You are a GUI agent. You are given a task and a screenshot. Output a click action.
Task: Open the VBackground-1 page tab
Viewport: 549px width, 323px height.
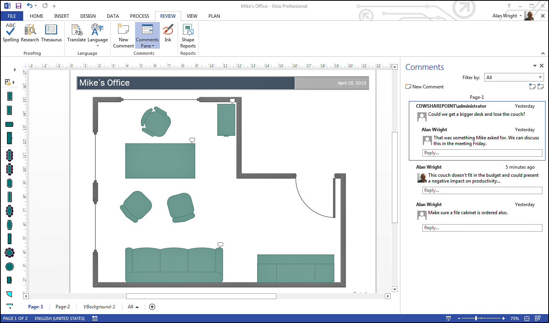click(99, 307)
